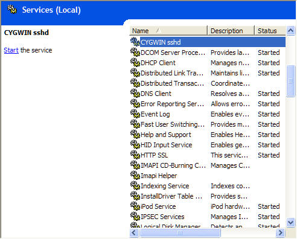Click the iPod Service gear icon

(x=135, y=206)
